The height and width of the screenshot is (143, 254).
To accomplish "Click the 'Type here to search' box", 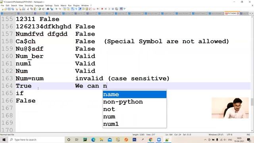I will pyautogui.click(x=37, y=139).
